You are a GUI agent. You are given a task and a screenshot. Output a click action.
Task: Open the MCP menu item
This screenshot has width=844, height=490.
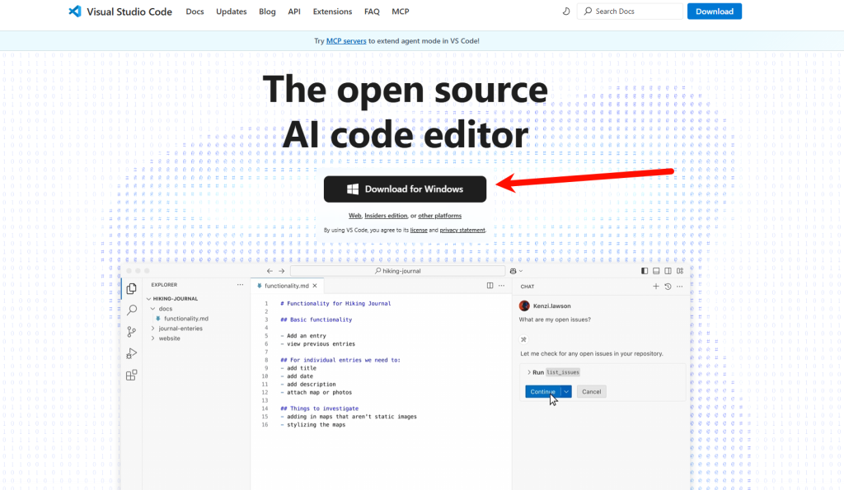401,12
